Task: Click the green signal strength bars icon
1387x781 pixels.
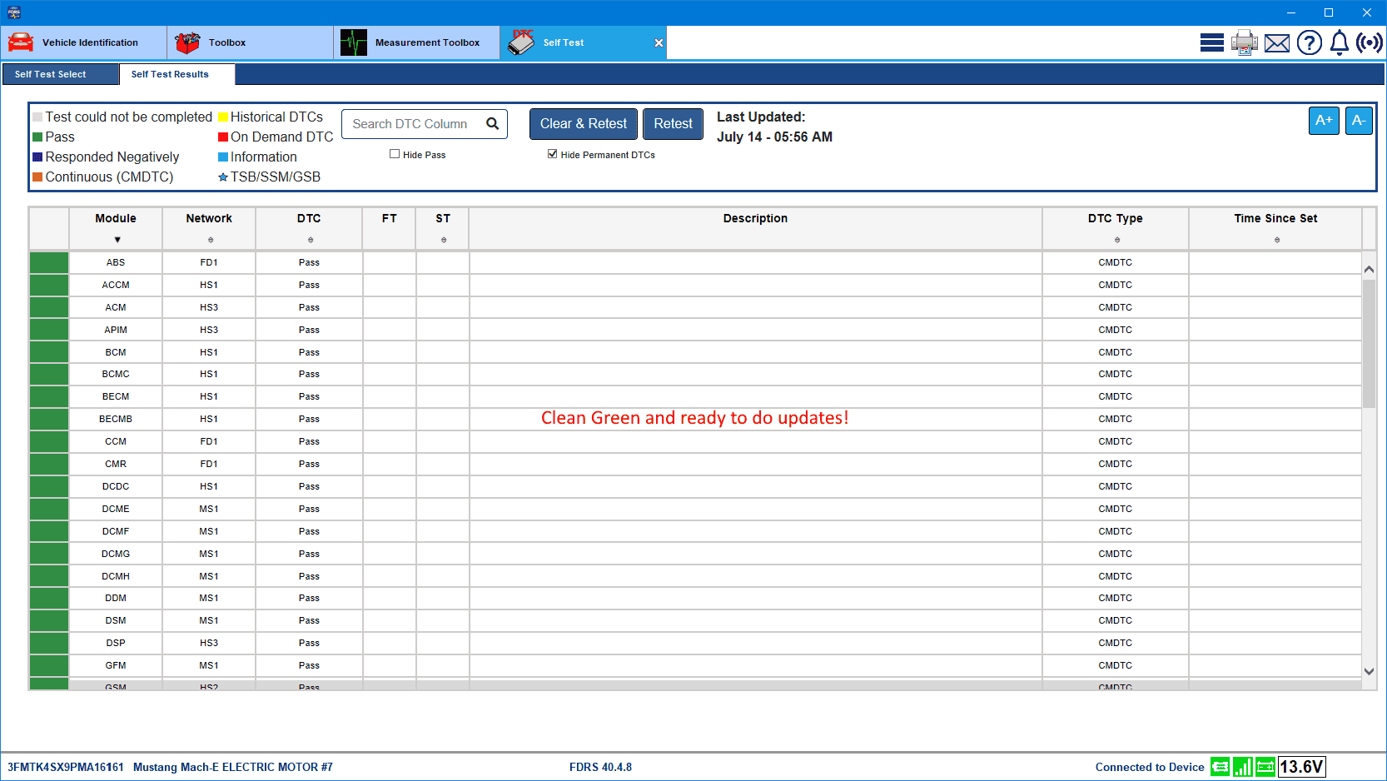Action: click(x=1243, y=767)
